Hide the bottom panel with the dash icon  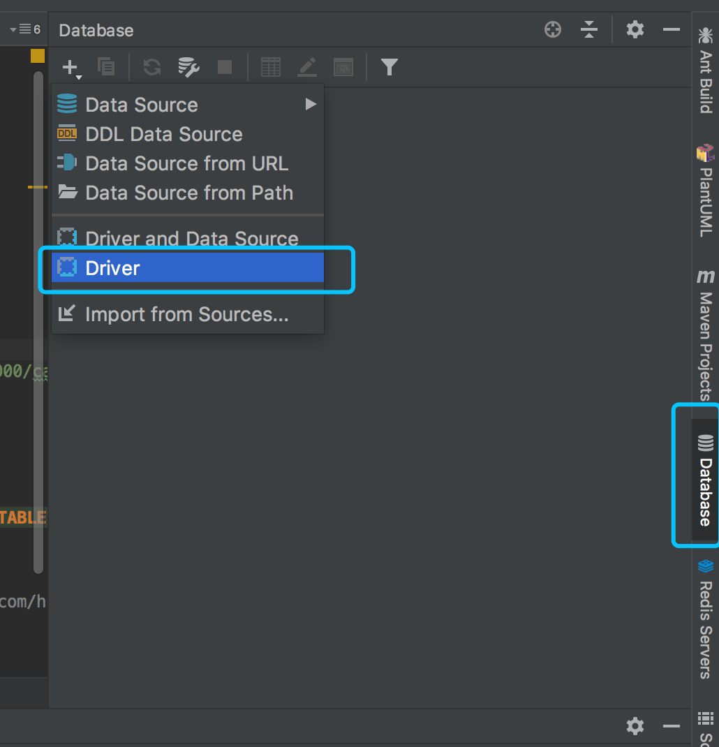pos(671,726)
